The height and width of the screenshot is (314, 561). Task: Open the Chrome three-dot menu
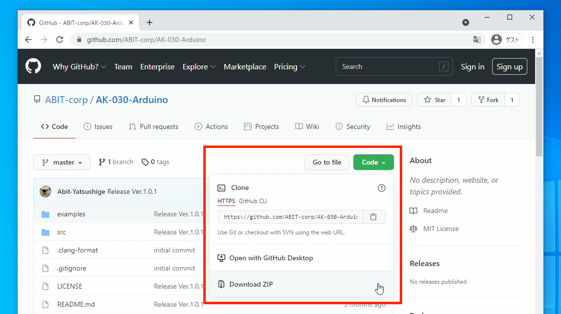533,40
